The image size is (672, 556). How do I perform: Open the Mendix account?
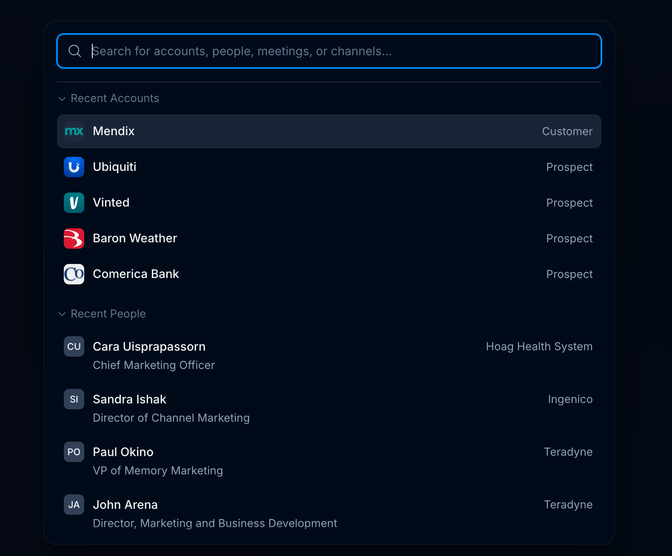[329, 131]
